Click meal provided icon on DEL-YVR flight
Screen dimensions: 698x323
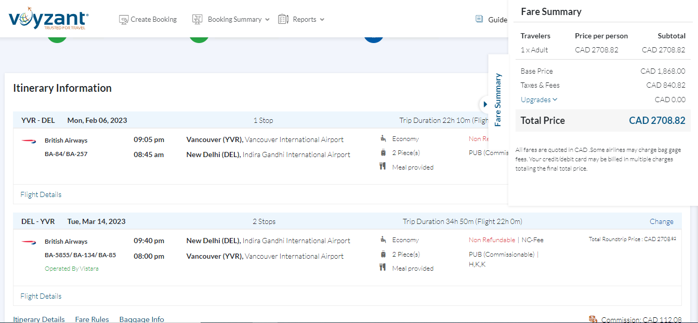coord(383,268)
